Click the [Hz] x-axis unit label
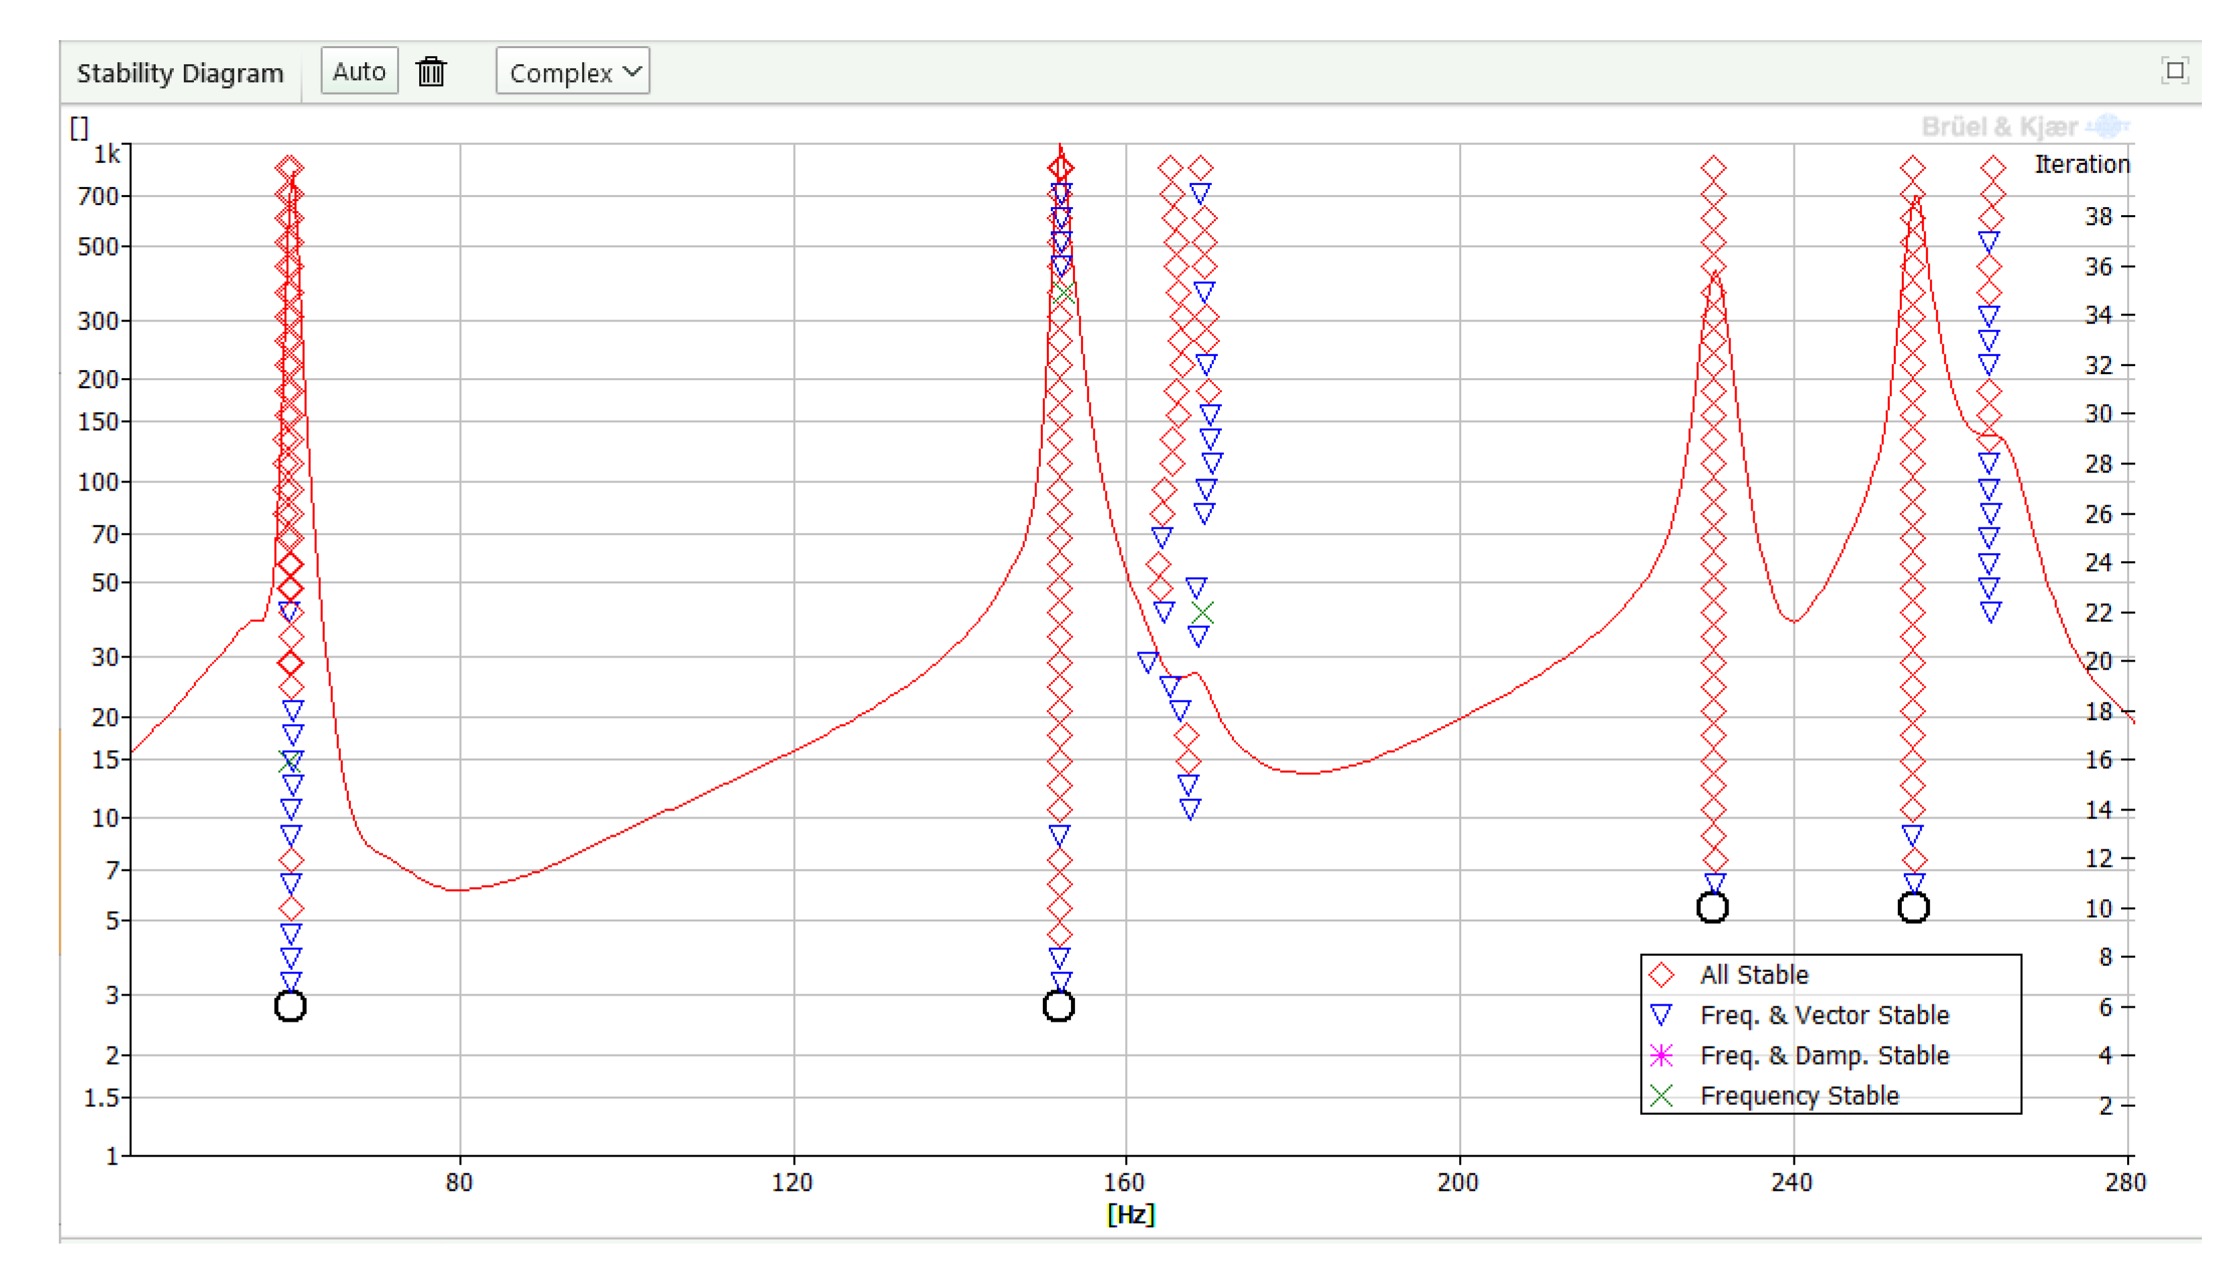 (1131, 1214)
